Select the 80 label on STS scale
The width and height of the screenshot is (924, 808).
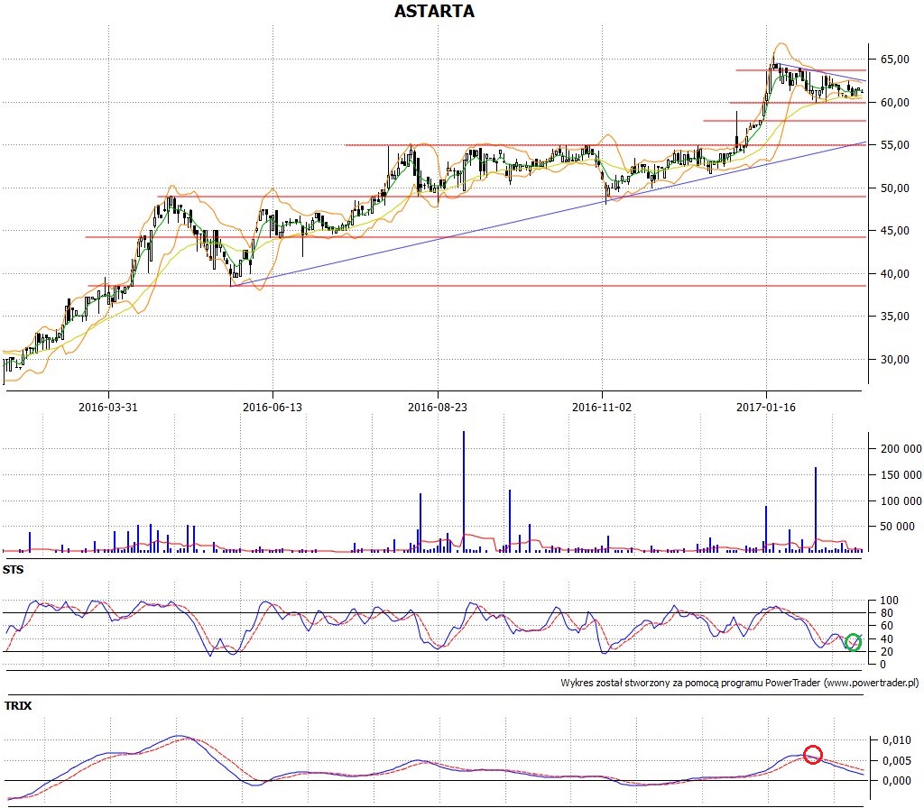(886, 613)
